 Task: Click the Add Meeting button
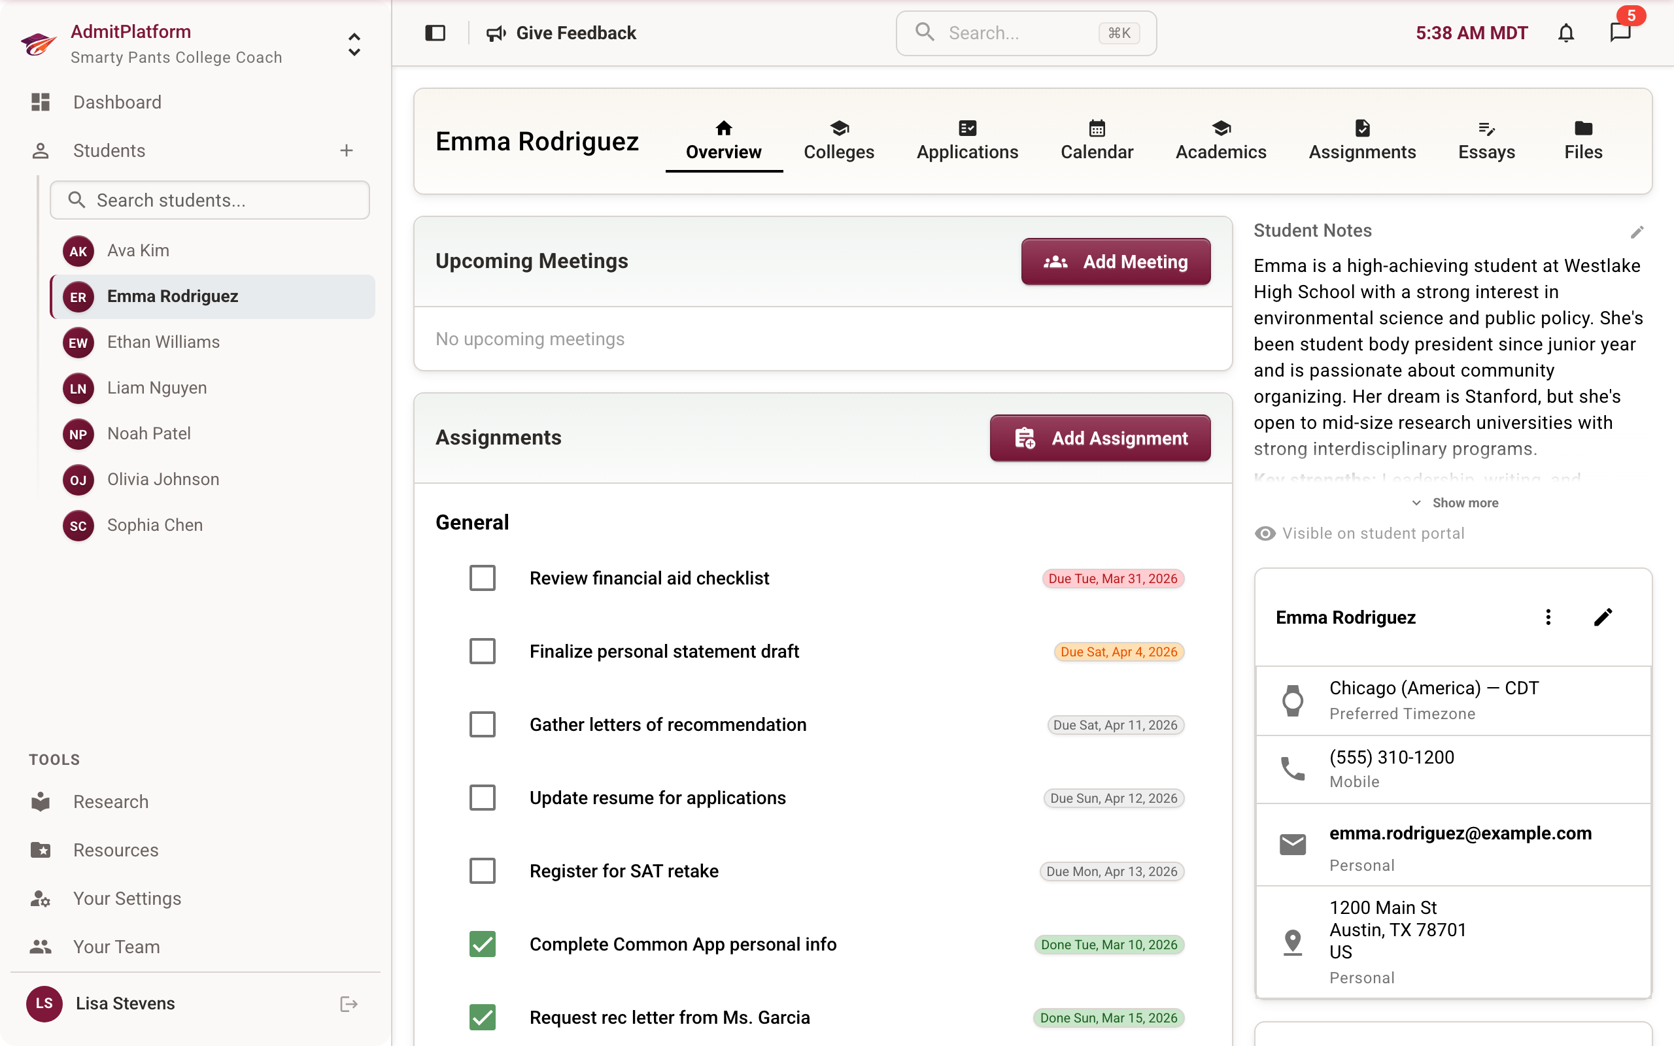[x=1115, y=261]
